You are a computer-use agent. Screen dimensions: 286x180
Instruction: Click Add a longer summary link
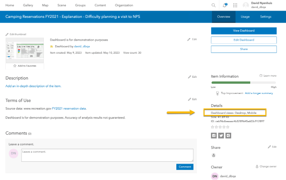pos(259,93)
